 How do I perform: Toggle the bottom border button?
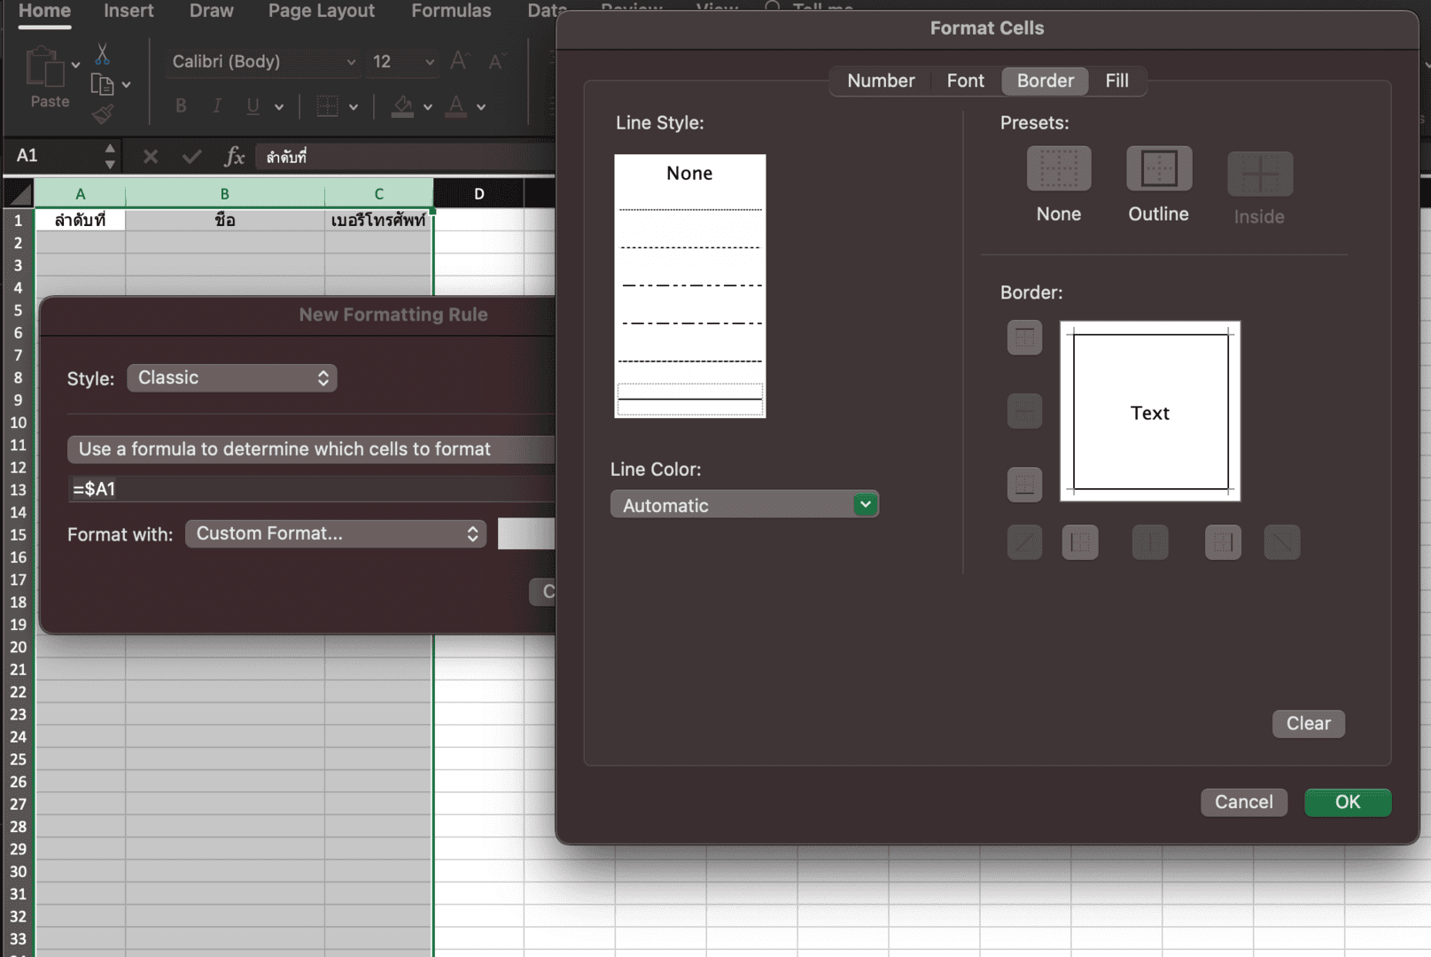coord(1024,485)
